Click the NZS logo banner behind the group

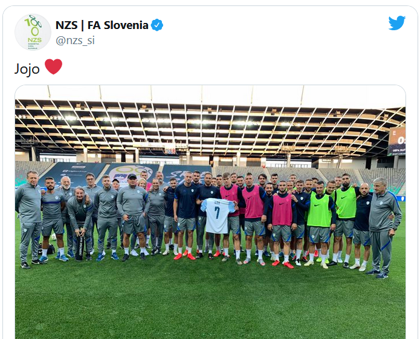[x=132, y=173]
